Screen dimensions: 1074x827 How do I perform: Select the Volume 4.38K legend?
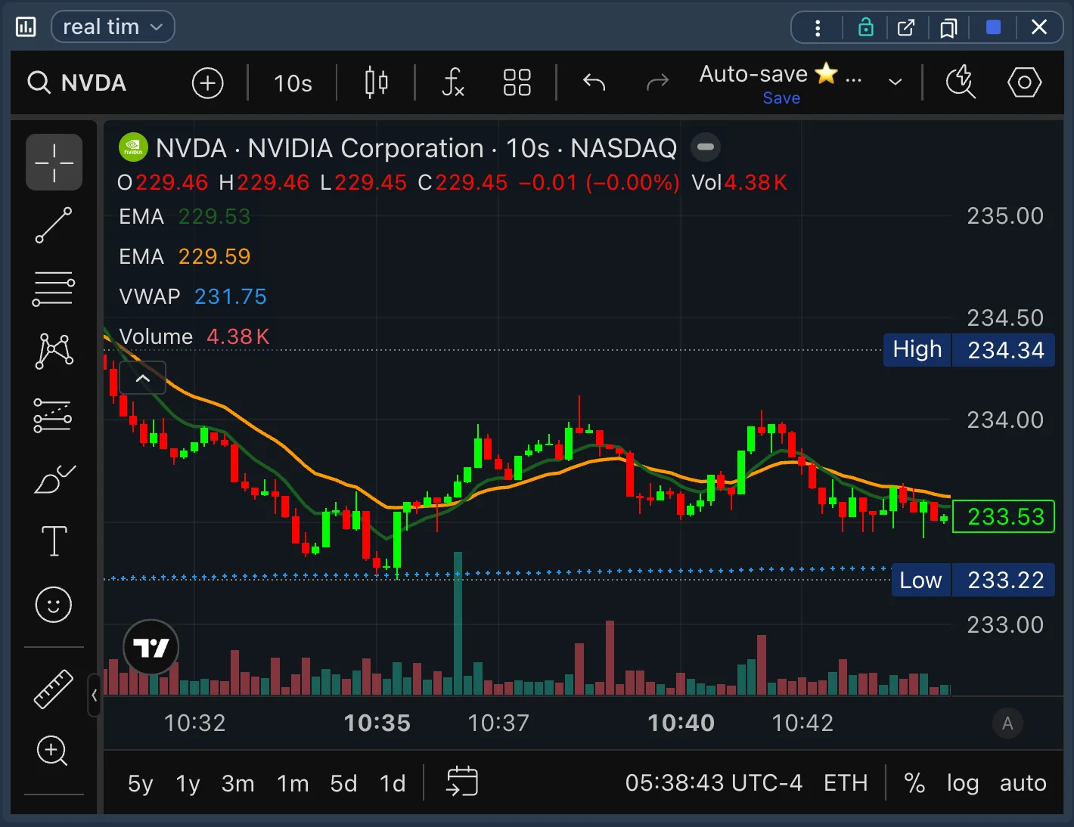click(194, 336)
